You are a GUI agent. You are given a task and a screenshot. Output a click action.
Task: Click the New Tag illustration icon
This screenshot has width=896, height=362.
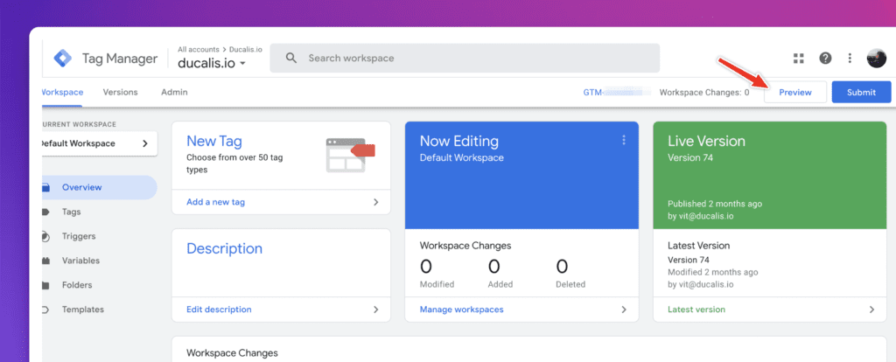tap(350, 155)
